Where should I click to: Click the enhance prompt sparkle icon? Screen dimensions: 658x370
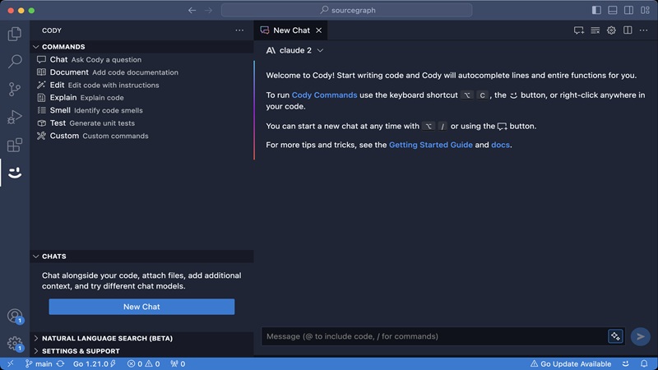tap(614, 336)
